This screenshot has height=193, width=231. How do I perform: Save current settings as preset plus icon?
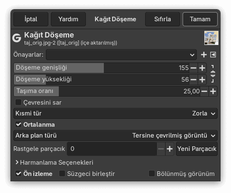pyautogui.click(x=204, y=55)
